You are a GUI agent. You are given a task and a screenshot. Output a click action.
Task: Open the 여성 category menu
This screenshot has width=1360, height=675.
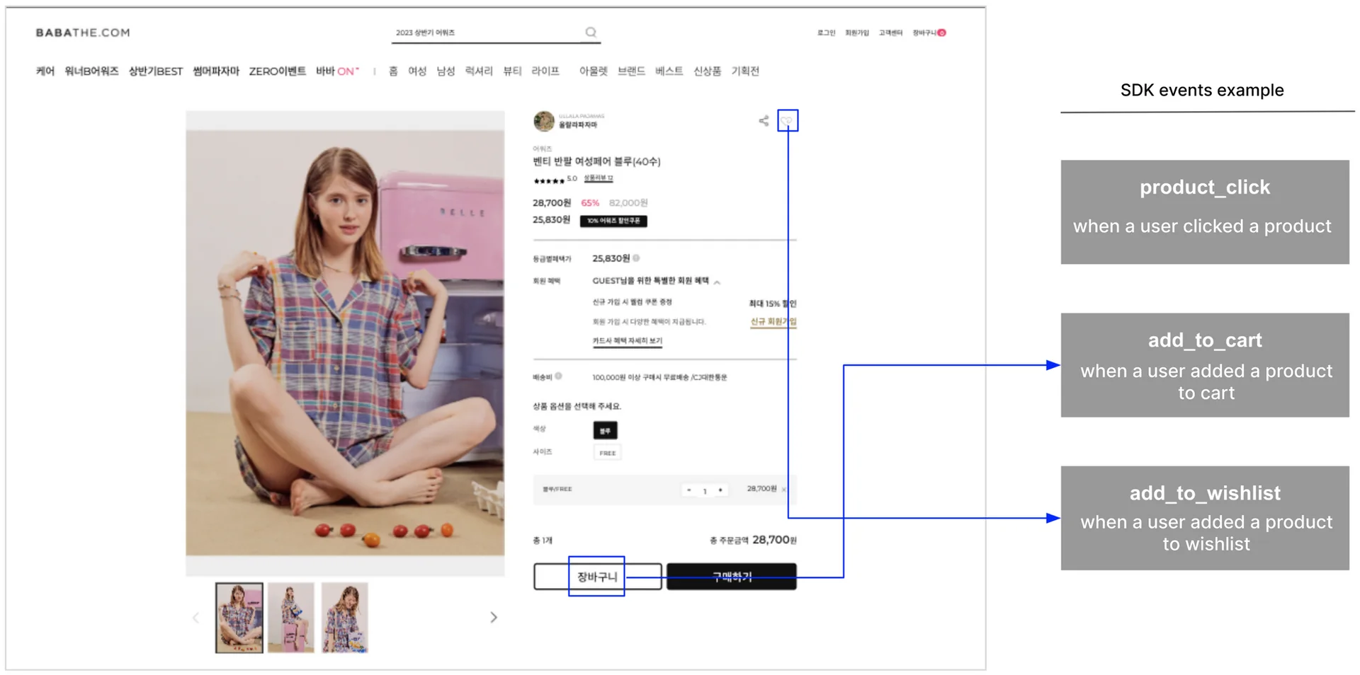click(x=417, y=71)
